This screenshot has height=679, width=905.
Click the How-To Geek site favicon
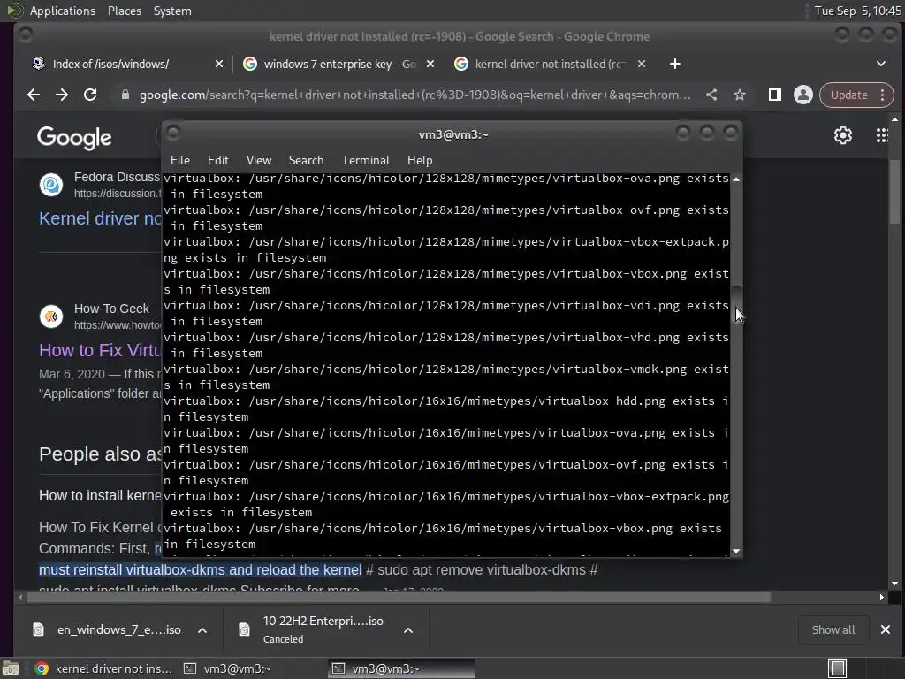coord(50,317)
